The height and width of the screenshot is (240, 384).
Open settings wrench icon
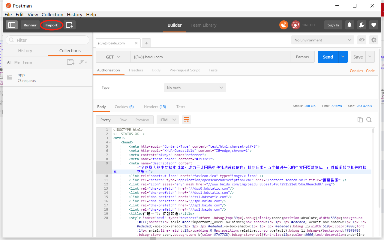pos(362,25)
